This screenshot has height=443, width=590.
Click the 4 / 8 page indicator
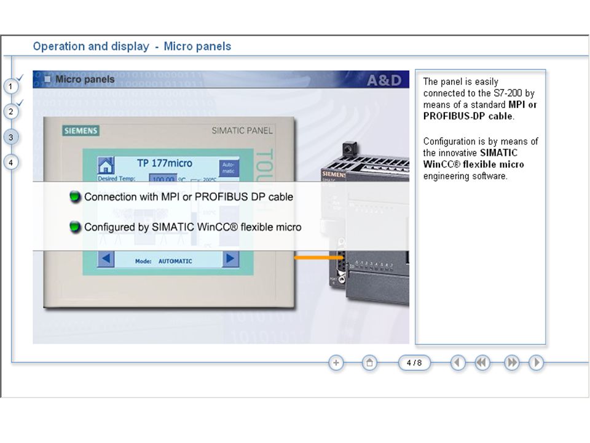[x=414, y=363]
